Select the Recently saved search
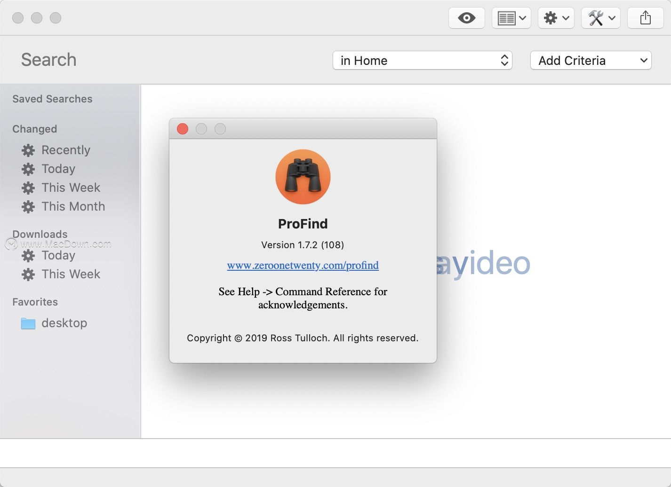 click(x=66, y=150)
